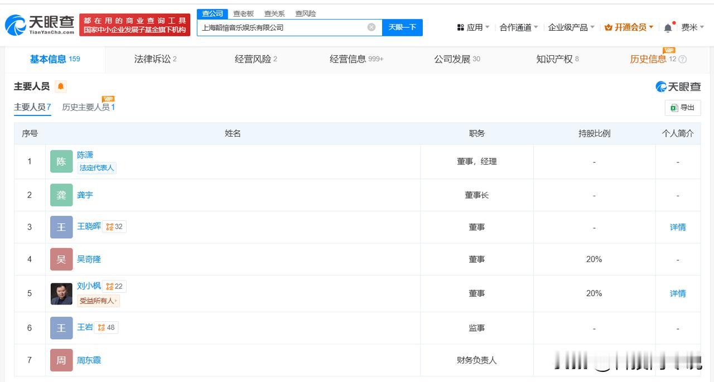Click the 财务负责人 position cell
The height and width of the screenshot is (382, 714).
coord(477,360)
